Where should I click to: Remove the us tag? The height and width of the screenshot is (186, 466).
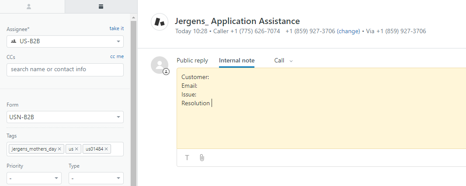[x=77, y=149]
